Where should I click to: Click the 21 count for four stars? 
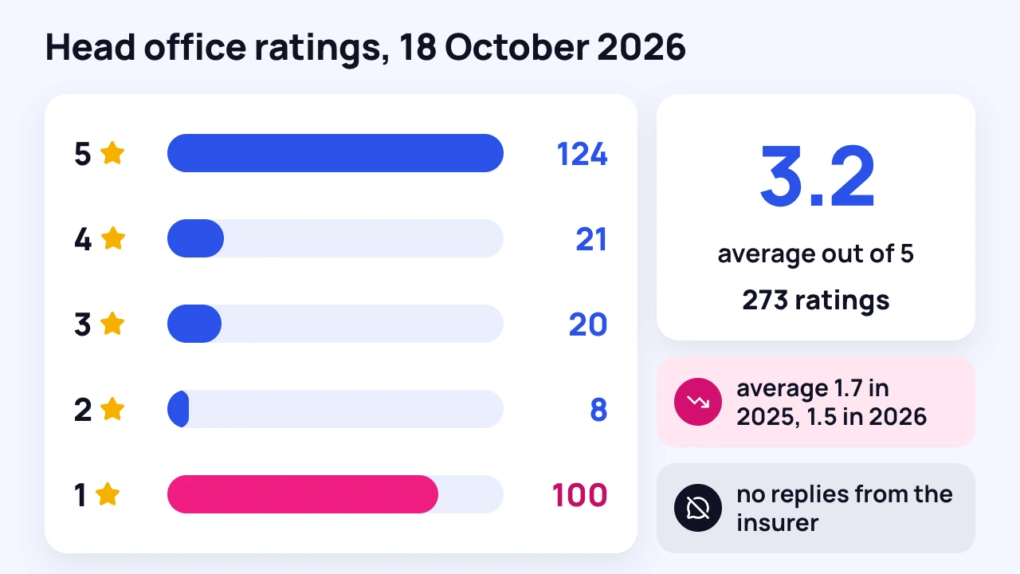[591, 239]
